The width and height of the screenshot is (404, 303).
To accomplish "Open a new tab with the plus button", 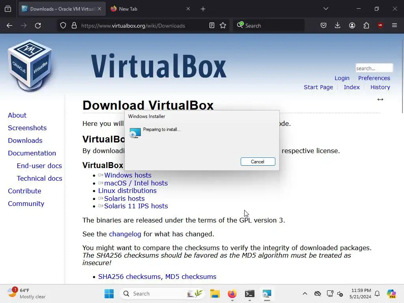I will 203,9.
